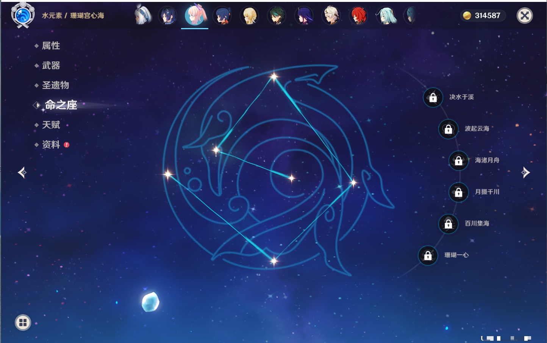Go to previous character with left arrow
Screen dimensions: 547x343
[x=22, y=173]
